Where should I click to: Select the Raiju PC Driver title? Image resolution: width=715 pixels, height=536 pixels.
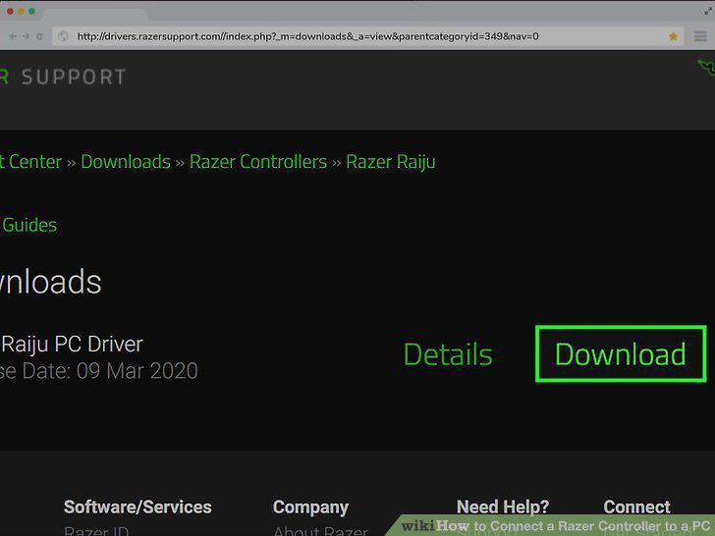click(x=72, y=345)
